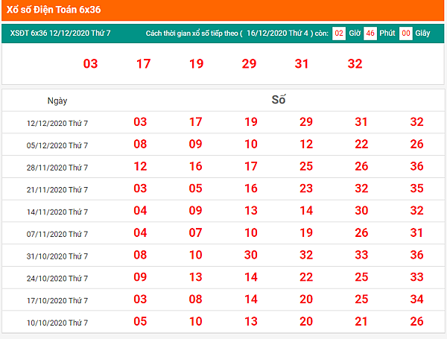Viewport: 447px width, 339px height.
Task: Select the 21/11/2020 Thứ 7 date row
Action: pos(223,188)
